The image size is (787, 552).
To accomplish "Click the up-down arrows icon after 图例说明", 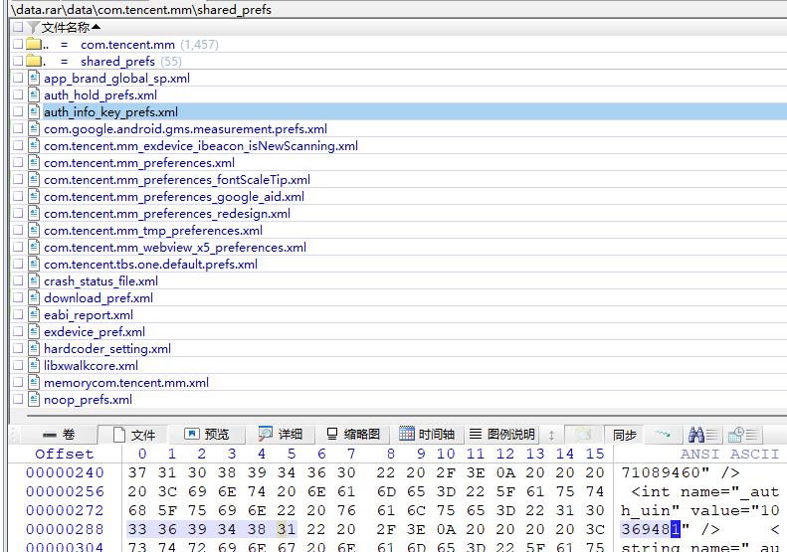I will 552,435.
